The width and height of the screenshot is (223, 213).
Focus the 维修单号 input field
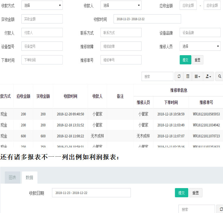click(121, 60)
